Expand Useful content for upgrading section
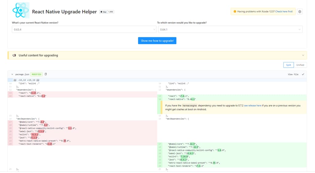The height and width of the screenshot is (173, 315). click(157, 55)
